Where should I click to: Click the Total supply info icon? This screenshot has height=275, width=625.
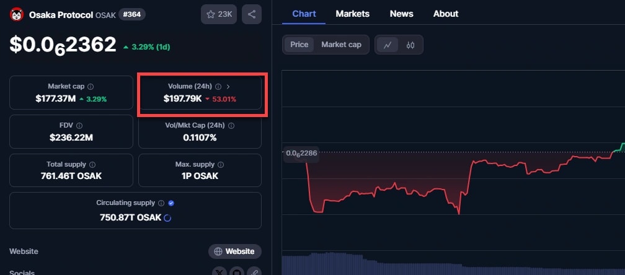92,165
